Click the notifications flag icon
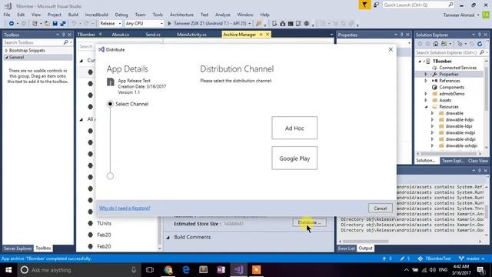Screen dimensions: 492x277 point(364,5)
